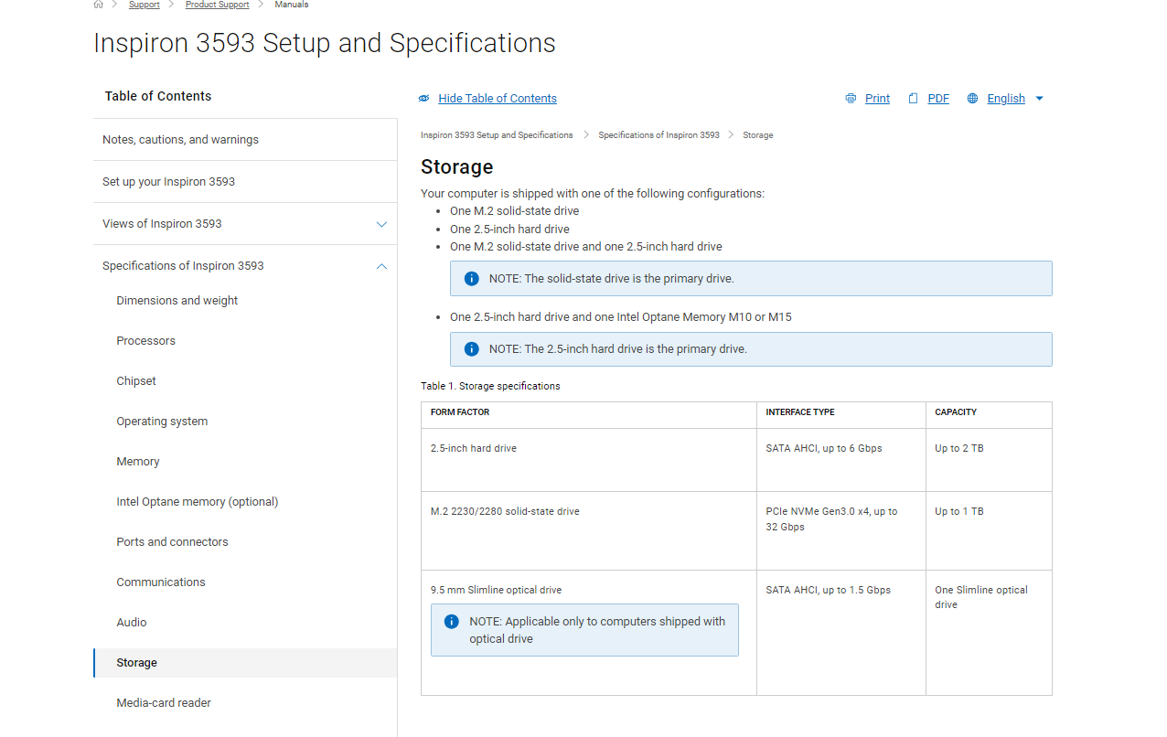1167x737 pixels.
Task: Open the Communications section
Action: (161, 582)
